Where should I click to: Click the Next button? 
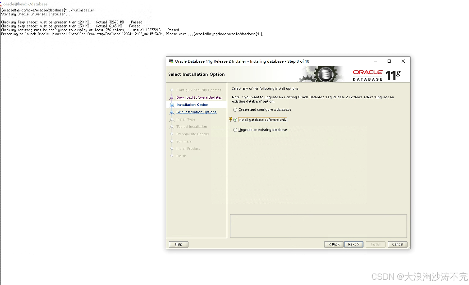pos(354,244)
